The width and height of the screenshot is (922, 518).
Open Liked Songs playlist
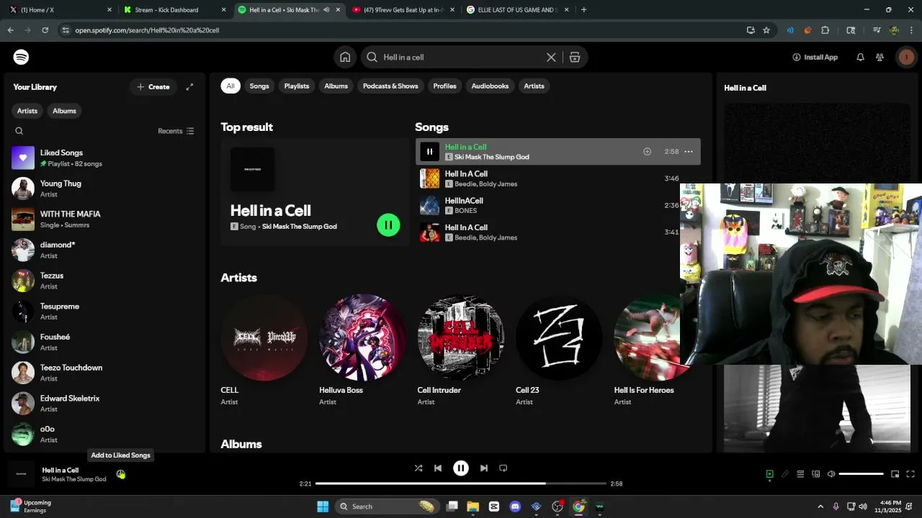(x=104, y=158)
